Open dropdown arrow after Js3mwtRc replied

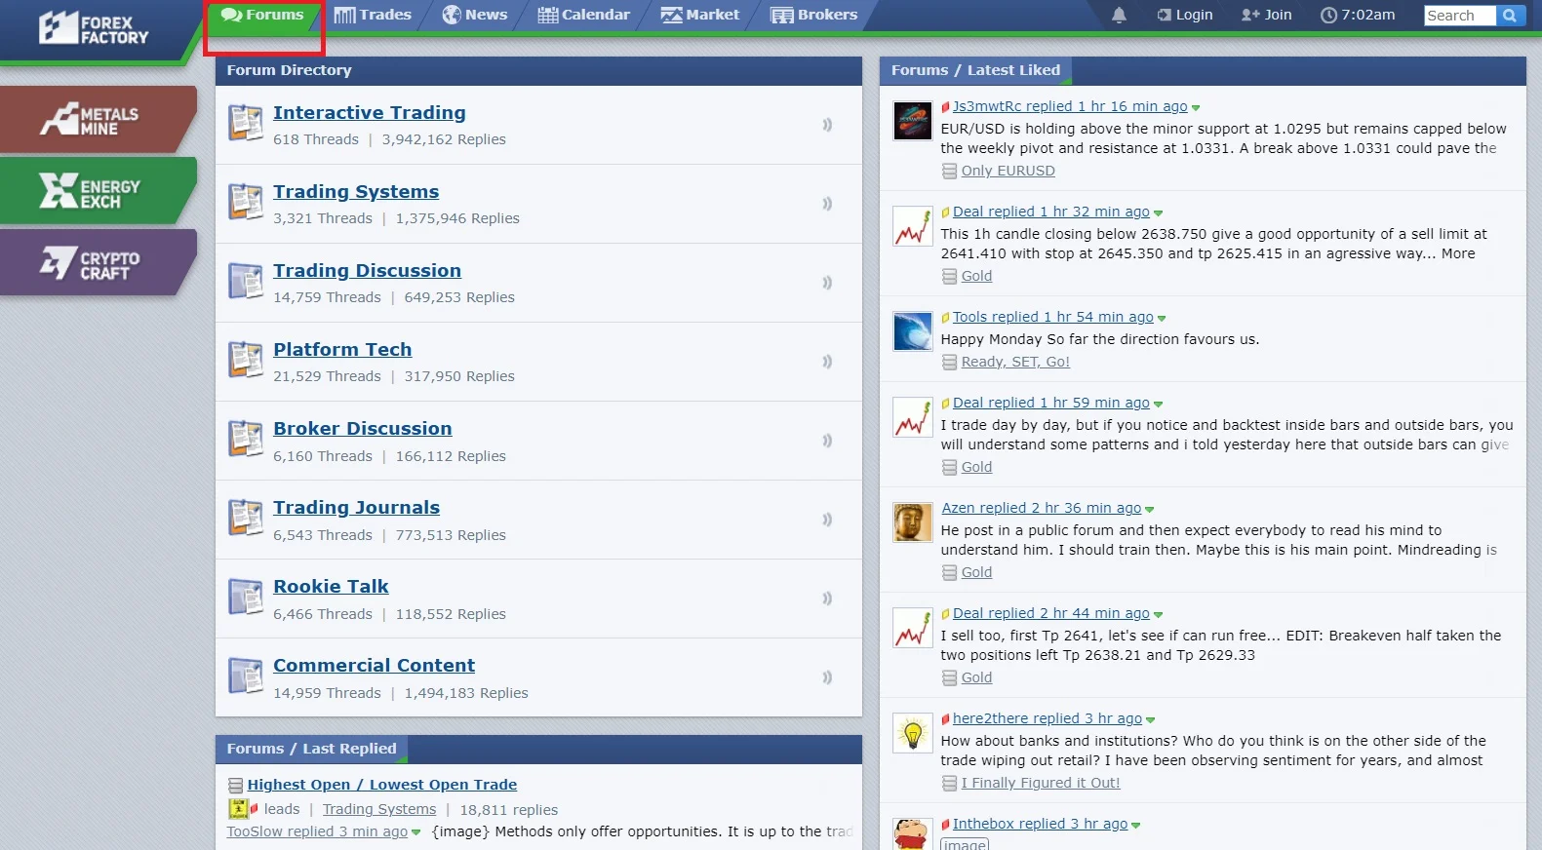coord(1196,108)
